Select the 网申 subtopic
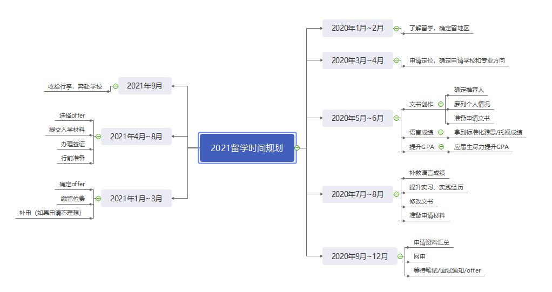Image resolution: width=552 pixels, height=292 pixels. (x=420, y=256)
